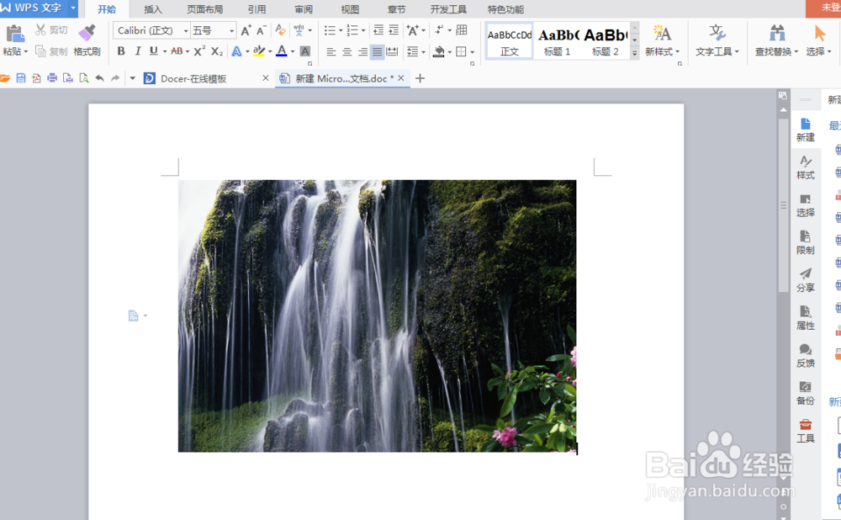Viewport: 841px width, 520px height.
Task: Toggle strikethrough AB formatting
Action: [x=177, y=51]
